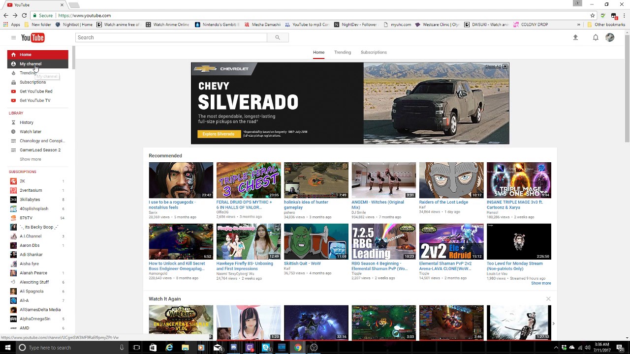This screenshot has height=354, width=630.
Task: Select the Home tab
Action: coord(318,52)
